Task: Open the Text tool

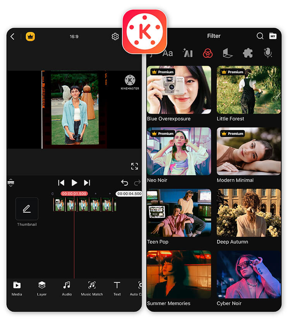Action: pos(117,289)
